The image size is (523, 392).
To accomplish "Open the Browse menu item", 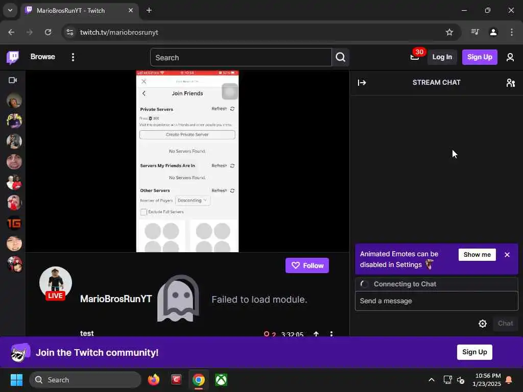I will click(x=43, y=57).
